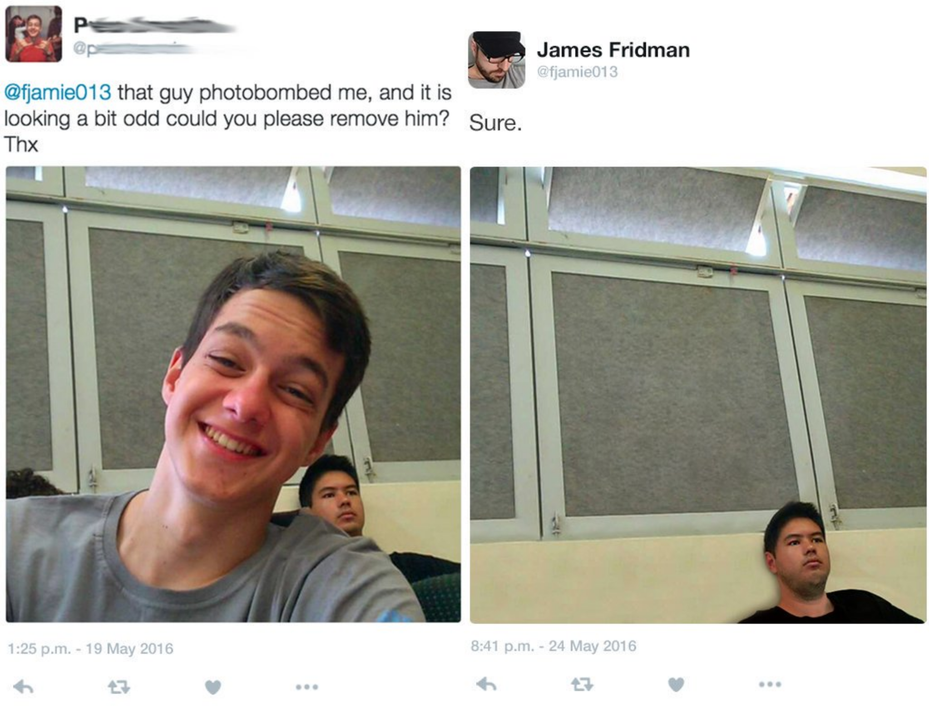Click the blurred username of left tweeter
The height and width of the screenshot is (706, 929).
[154, 25]
